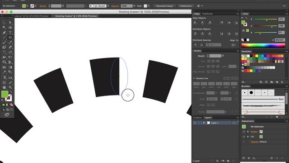This screenshot has height=163, width=289.
Task: Set paint to None in toolbar
Action: pos(11,105)
